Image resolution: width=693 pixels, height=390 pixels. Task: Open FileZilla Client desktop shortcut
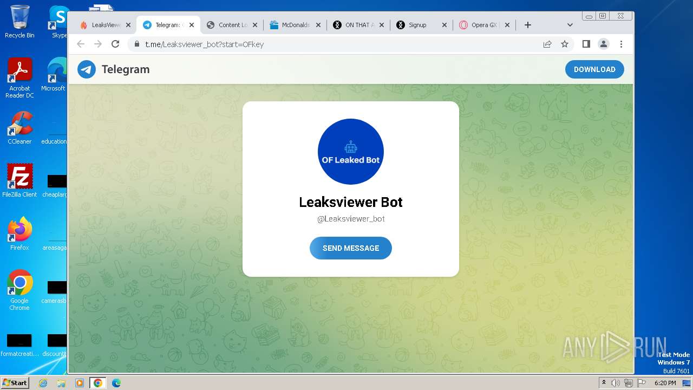coord(19,180)
